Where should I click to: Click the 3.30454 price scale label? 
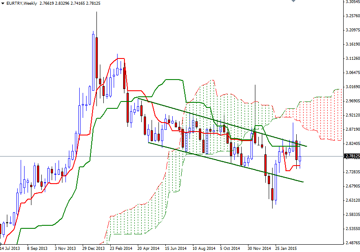pyautogui.click(x=350, y=3)
